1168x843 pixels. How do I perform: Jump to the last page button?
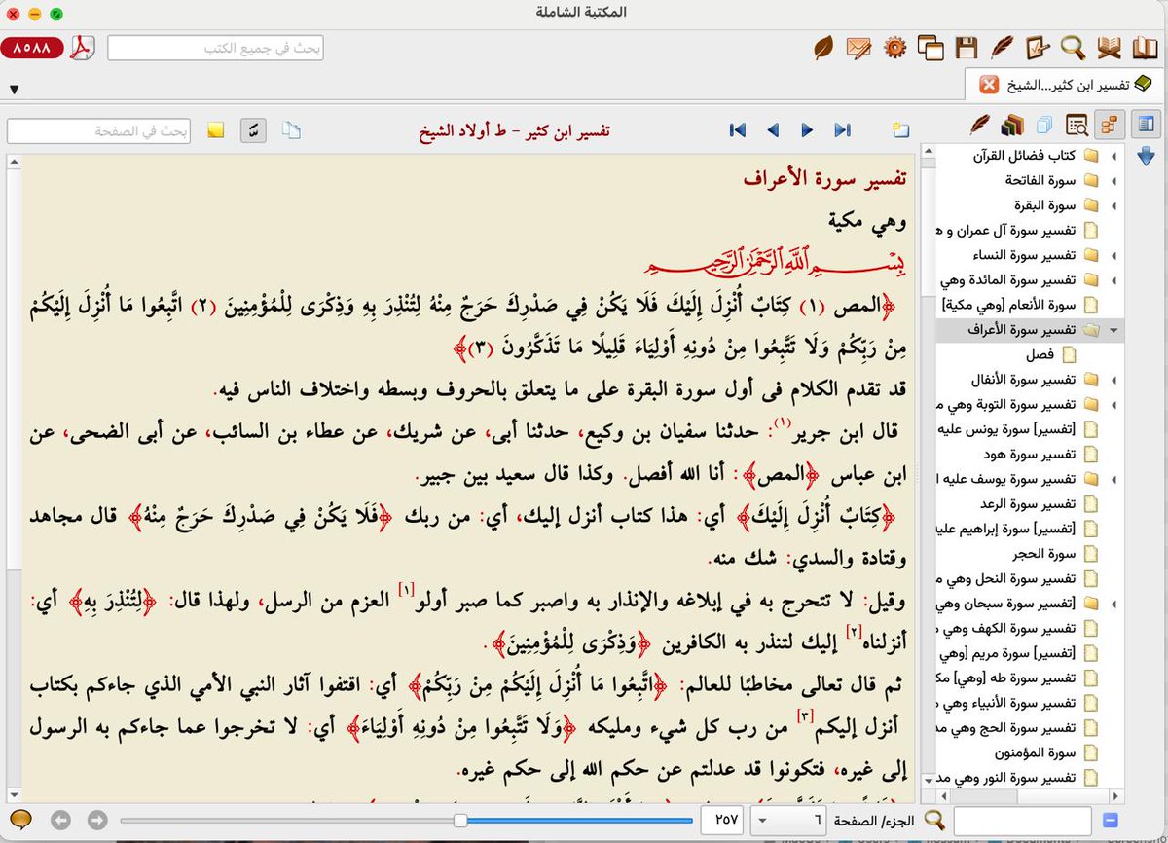[x=843, y=129]
